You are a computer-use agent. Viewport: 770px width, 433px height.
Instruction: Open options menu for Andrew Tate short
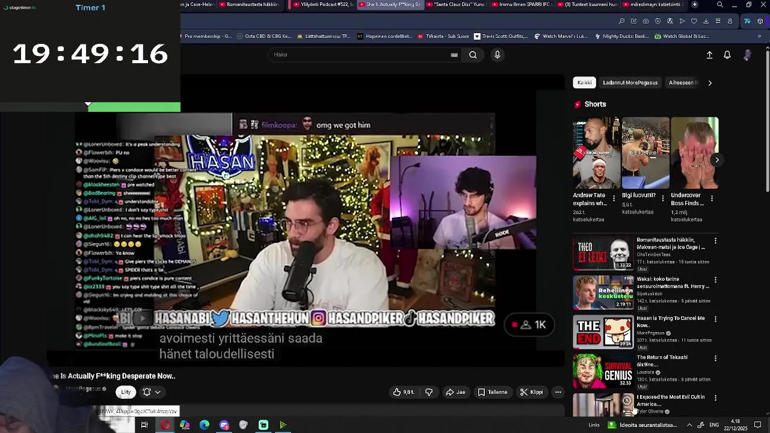point(614,198)
